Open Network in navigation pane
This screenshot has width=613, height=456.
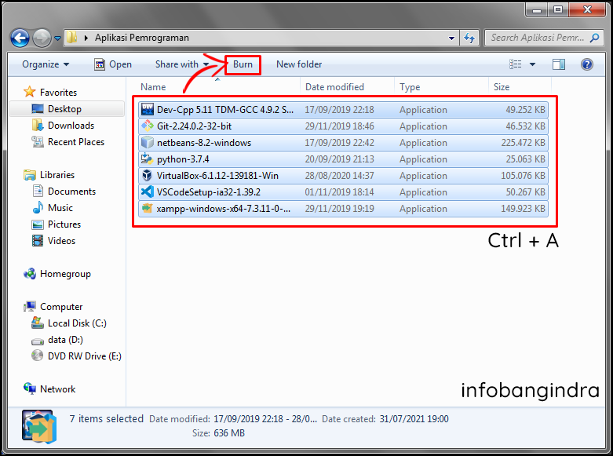tap(57, 389)
